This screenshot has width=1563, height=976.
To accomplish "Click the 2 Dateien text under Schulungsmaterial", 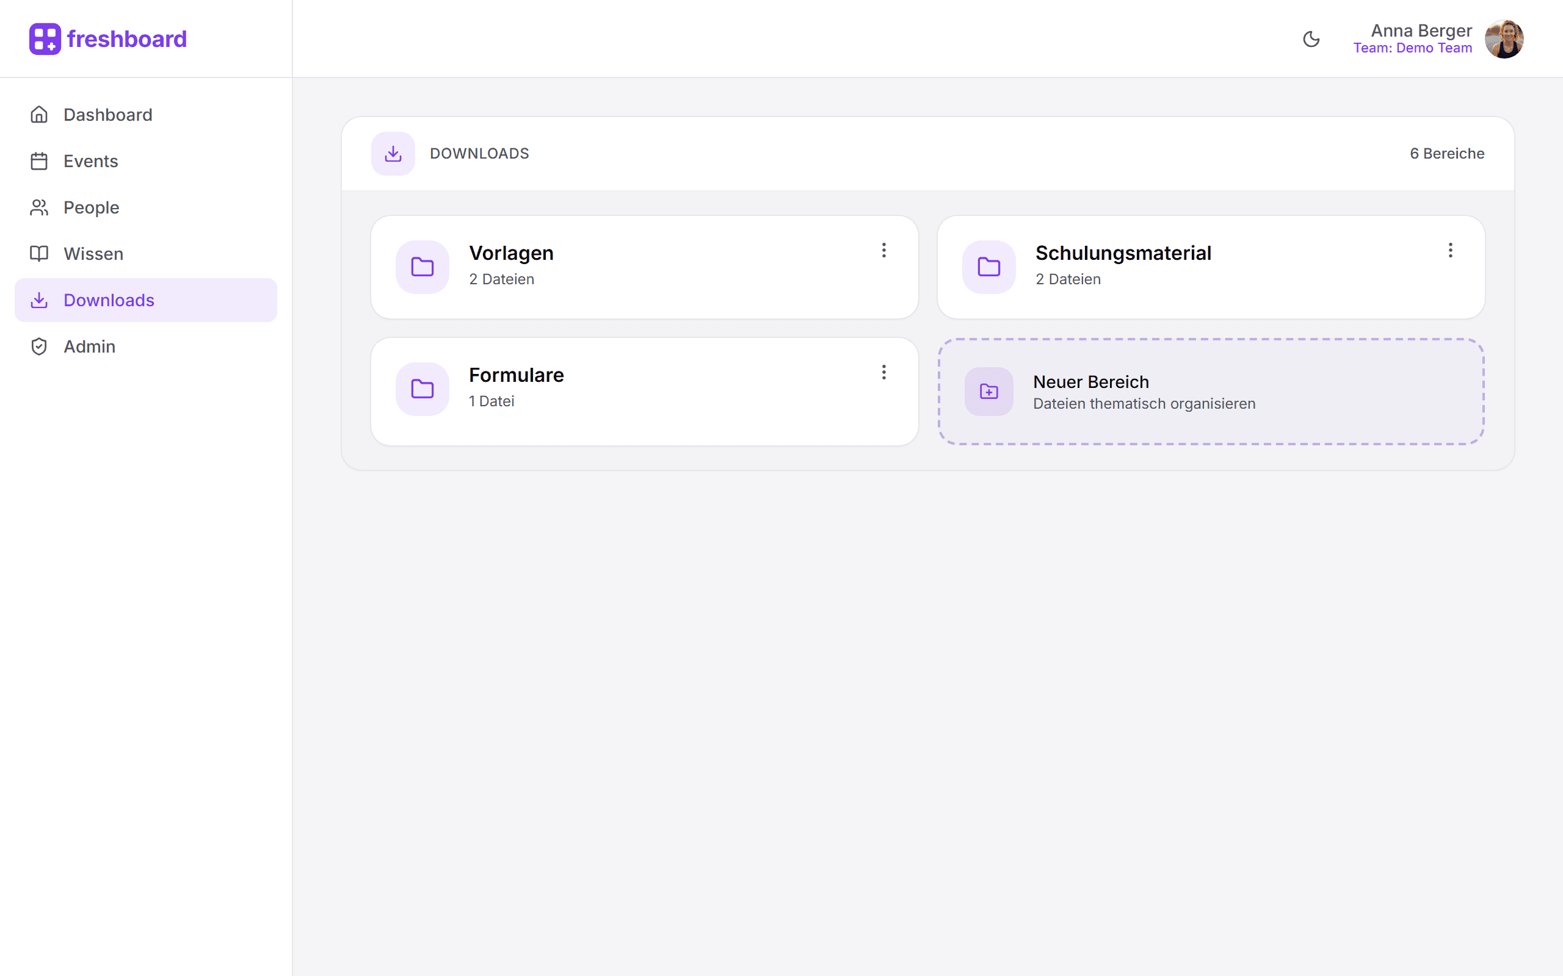I will 1068,279.
